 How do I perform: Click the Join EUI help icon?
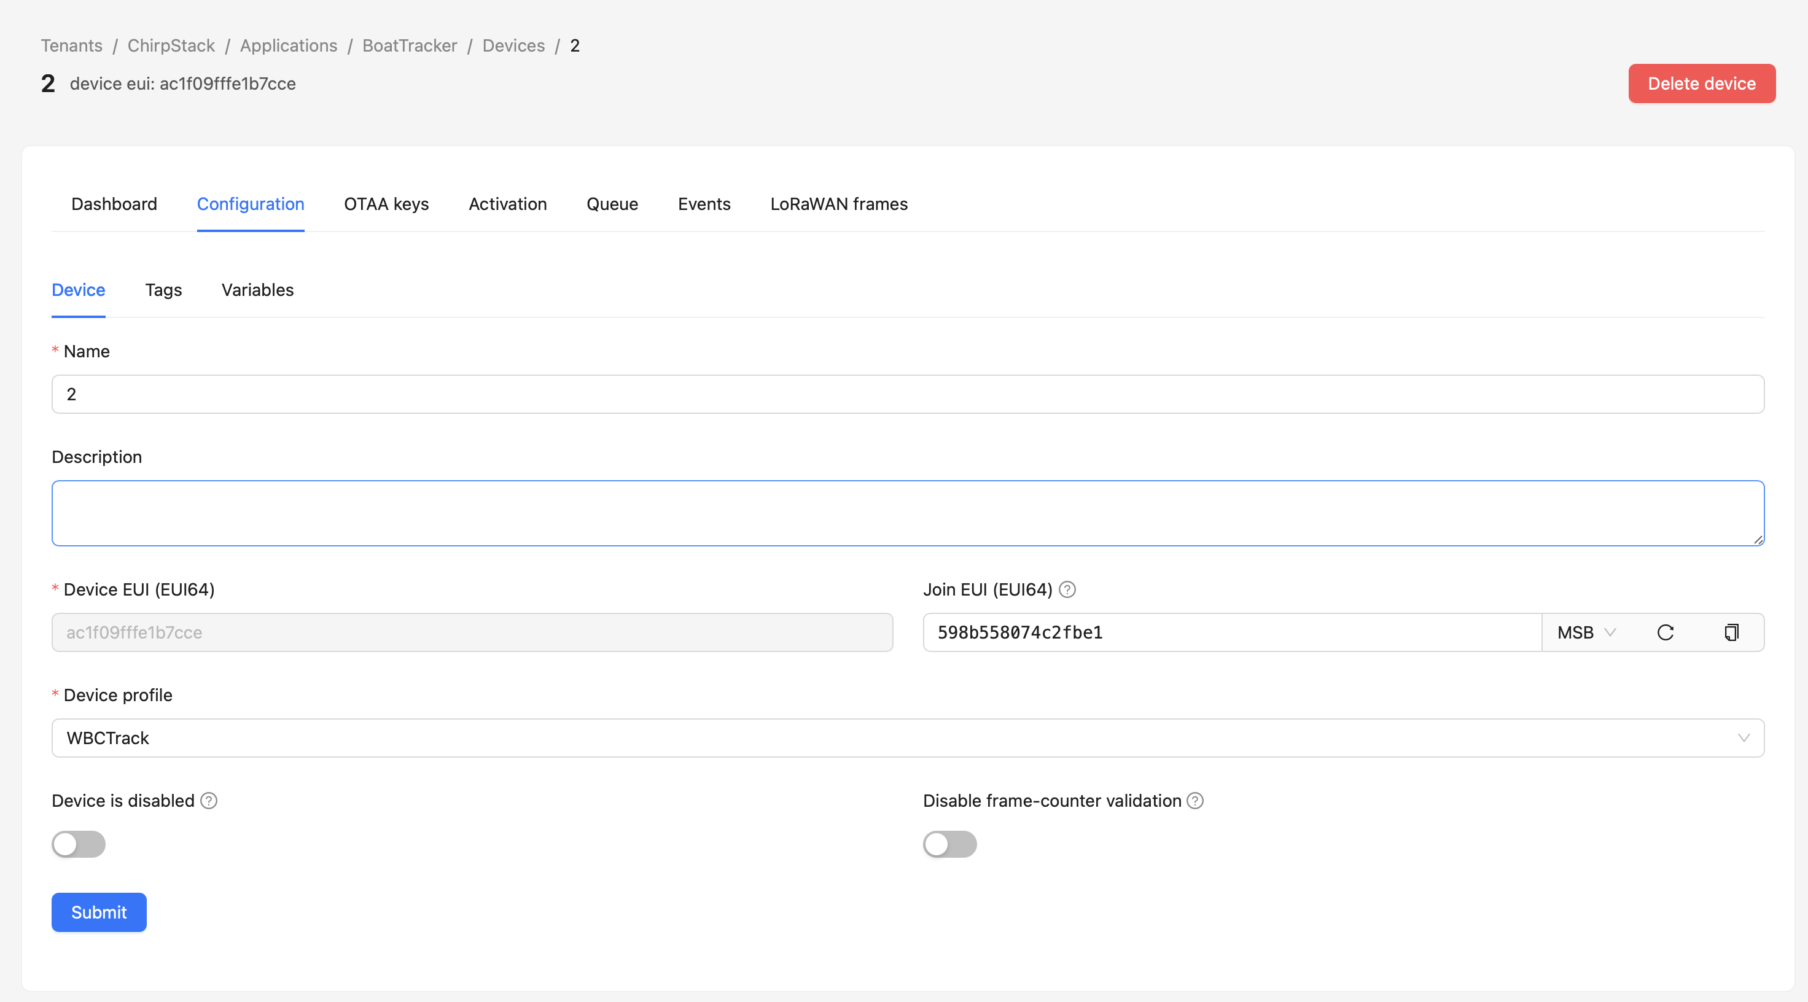1067,589
